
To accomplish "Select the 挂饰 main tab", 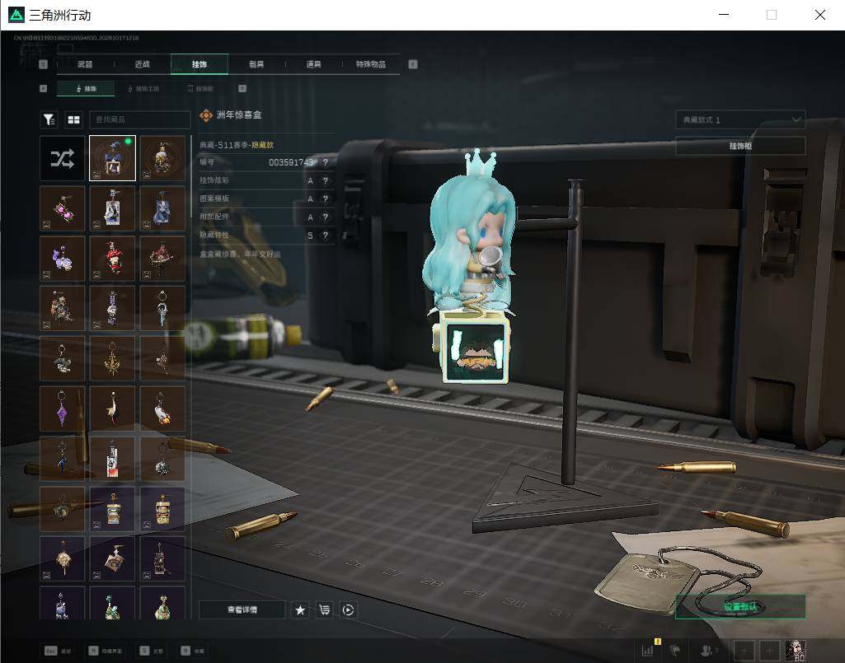I will click(x=200, y=64).
